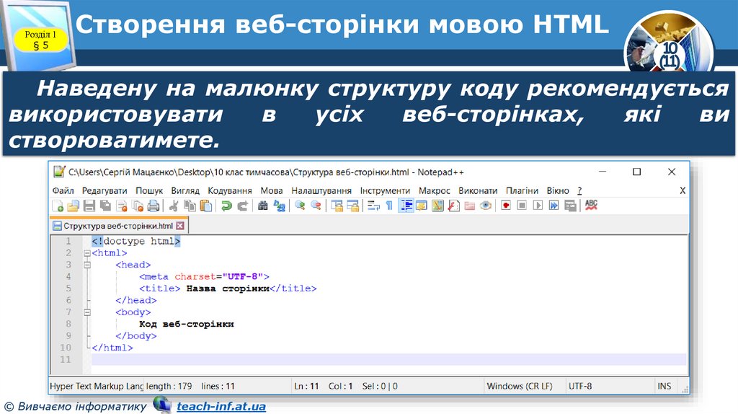The image size is (738, 414).
Task: Toggle file monitoring eye icon
Action: pos(486,206)
